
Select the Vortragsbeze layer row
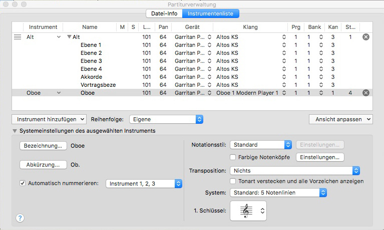click(98, 85)
